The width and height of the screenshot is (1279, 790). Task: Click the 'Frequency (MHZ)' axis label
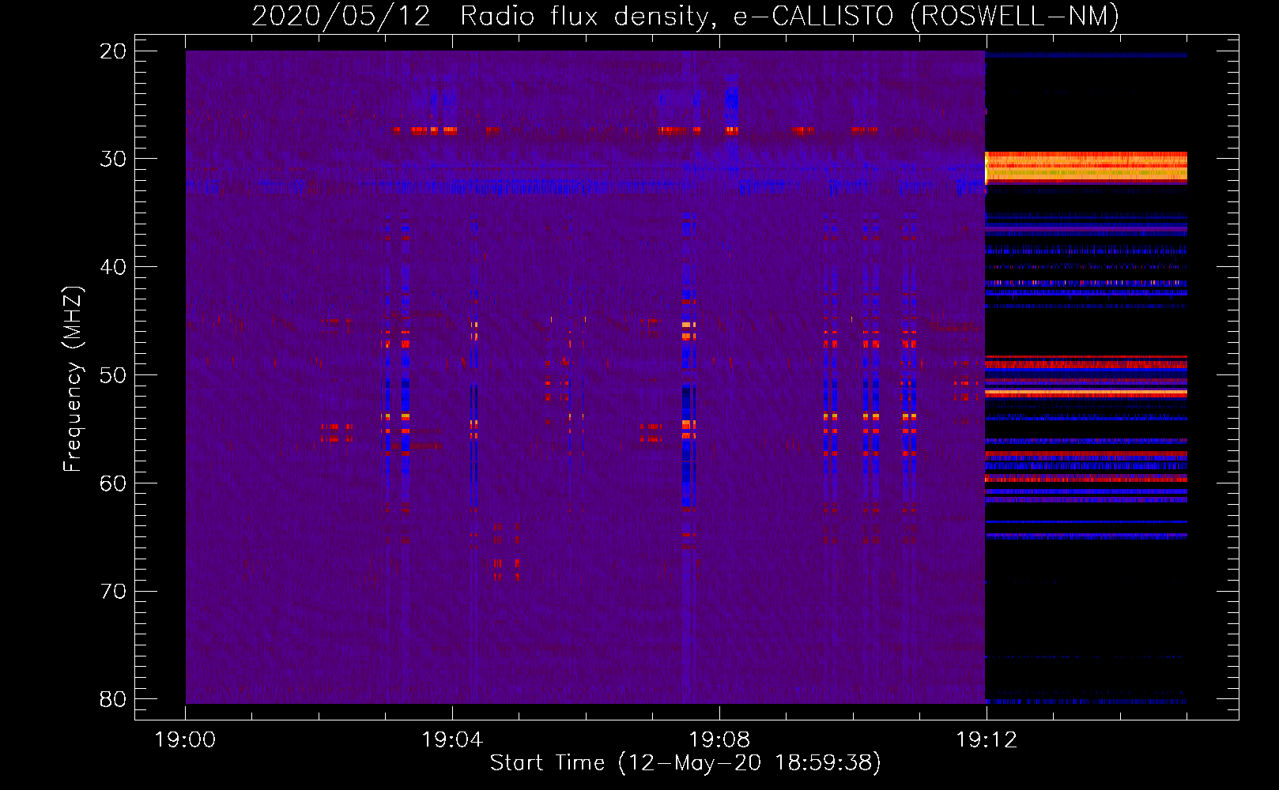[73, 379]
